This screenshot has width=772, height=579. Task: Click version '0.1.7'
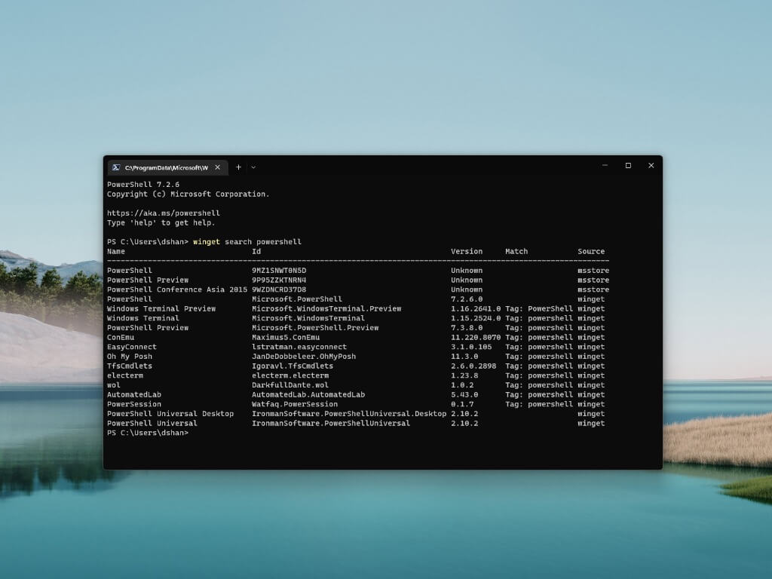(x=462, y=404)
